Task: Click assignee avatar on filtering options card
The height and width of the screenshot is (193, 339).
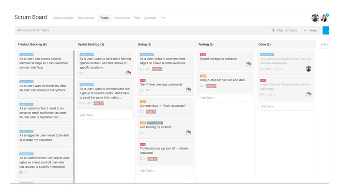Action: click(128, 73)
